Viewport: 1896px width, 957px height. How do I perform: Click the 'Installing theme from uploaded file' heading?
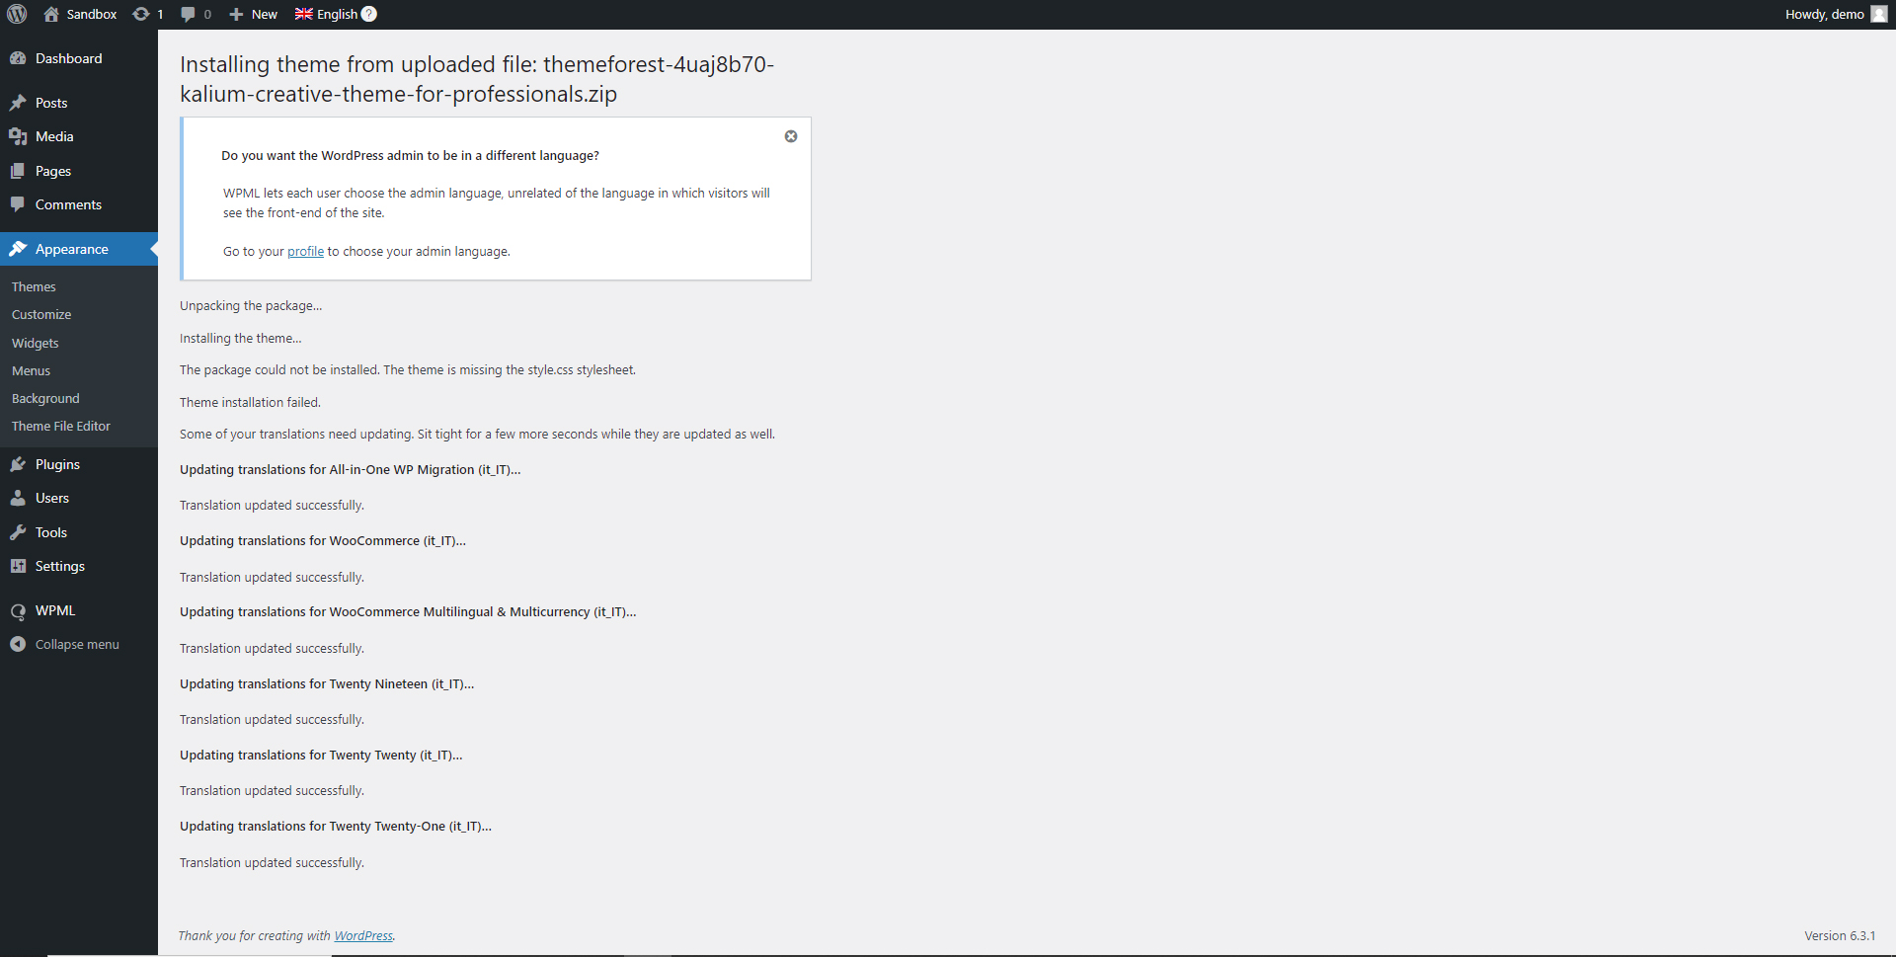(x=477, y=79)
